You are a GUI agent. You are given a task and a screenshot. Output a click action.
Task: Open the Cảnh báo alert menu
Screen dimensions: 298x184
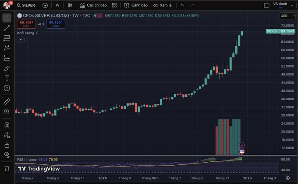click(135, 5)
